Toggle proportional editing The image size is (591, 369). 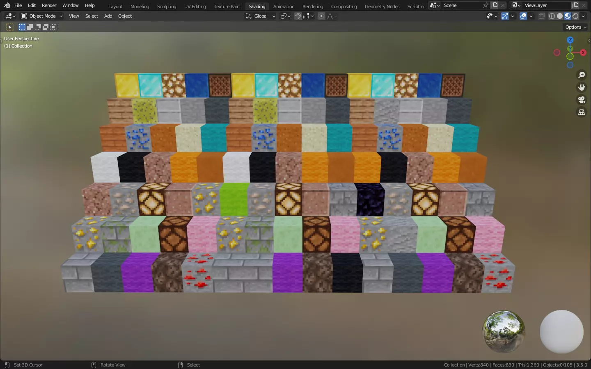[321, 16]
